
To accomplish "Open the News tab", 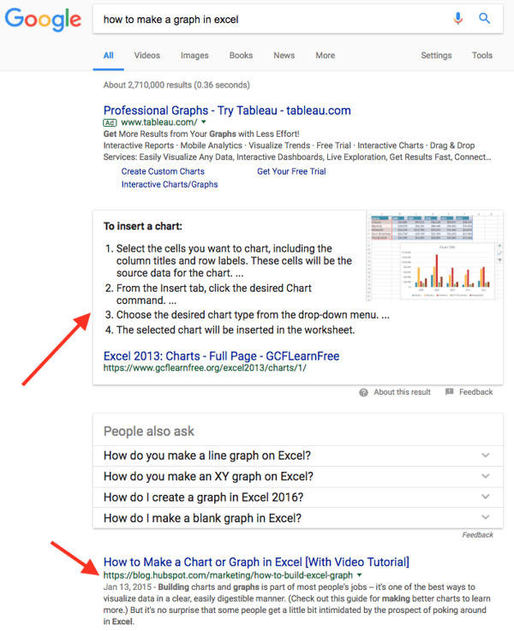I will pyautogui.click(x=284, y=56).
